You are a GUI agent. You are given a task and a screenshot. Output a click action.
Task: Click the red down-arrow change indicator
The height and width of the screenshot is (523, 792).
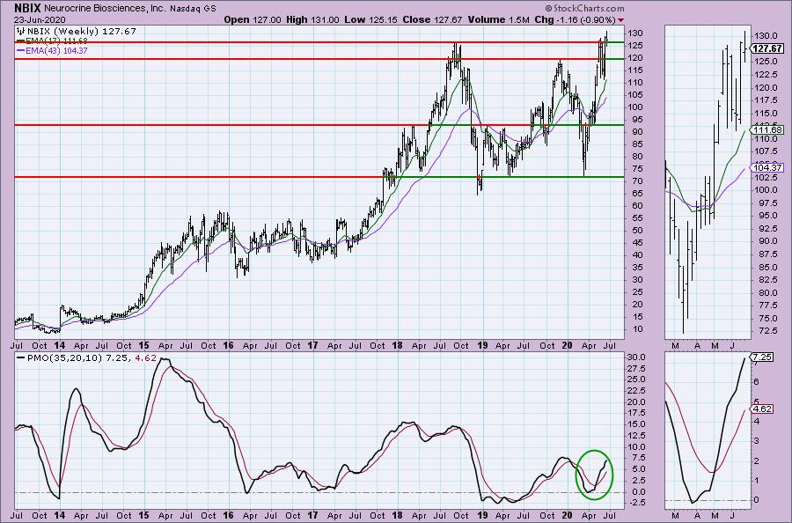[620, 20]
